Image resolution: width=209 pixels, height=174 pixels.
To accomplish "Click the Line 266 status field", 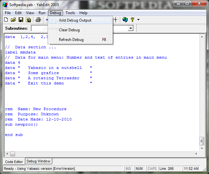I will click(170, 169).
